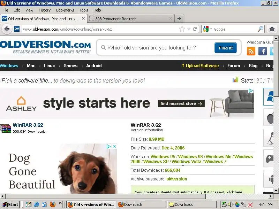Close the dog ad with X icon
The height and width of the screenshot is (209, 279).
(114, 146)
